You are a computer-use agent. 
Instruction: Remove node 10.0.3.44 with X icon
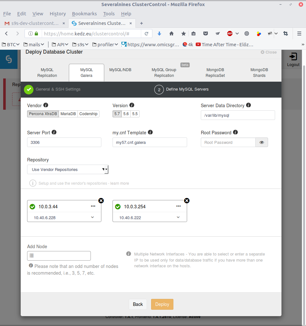101,201
